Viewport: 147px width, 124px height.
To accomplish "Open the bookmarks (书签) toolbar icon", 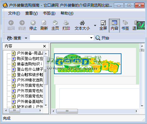I will coord(125,25).
